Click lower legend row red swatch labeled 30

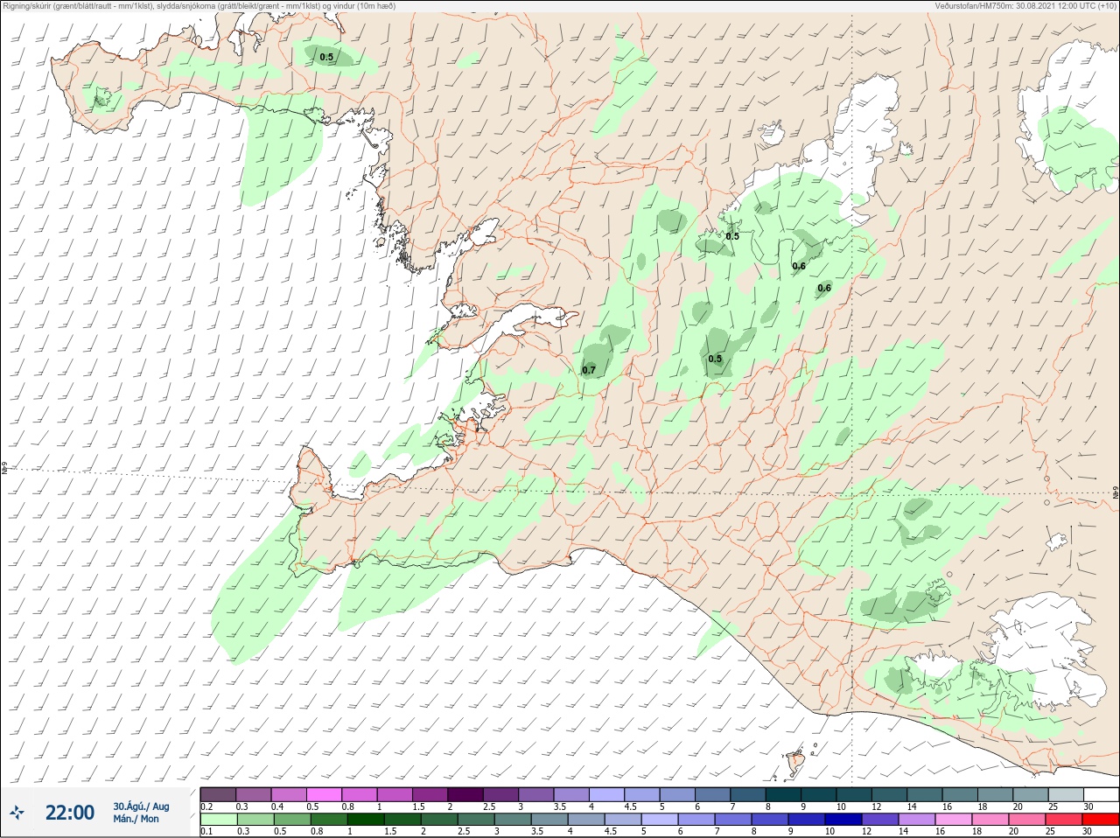[x=1102, y=820]
